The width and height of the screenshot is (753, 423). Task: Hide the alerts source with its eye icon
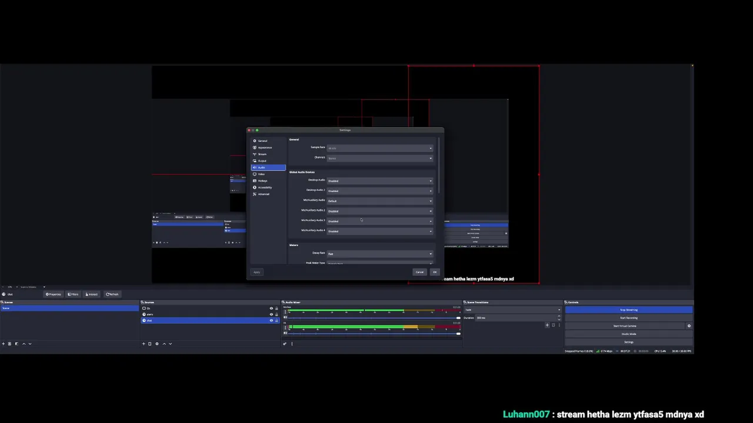click(271, 314)
